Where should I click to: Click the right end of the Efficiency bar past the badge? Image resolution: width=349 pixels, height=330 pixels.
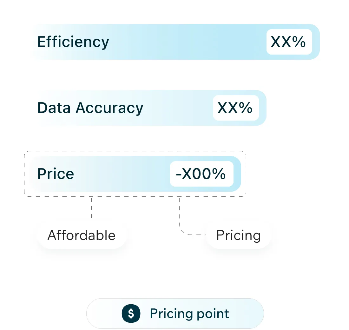point(316,42)
